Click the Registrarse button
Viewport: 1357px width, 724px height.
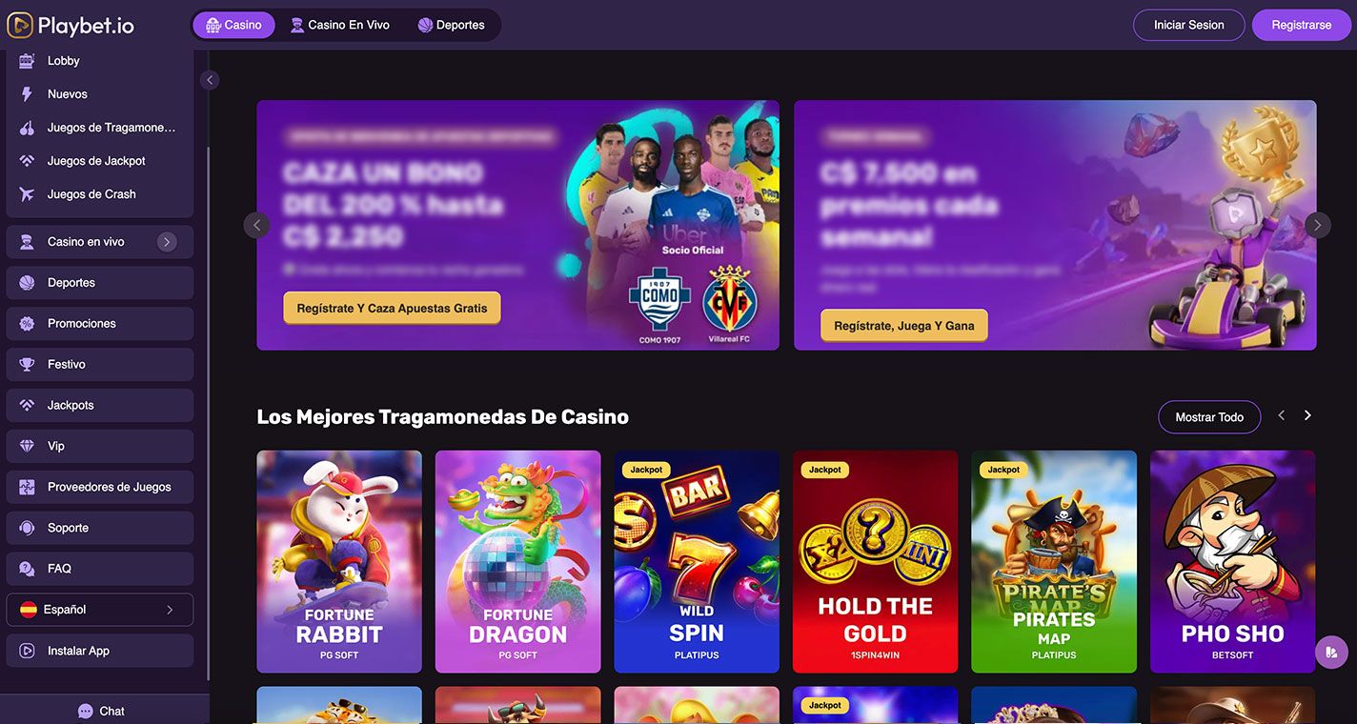point(1301,25)
